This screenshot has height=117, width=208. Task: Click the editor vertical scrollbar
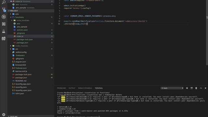(x=207, y=32)
